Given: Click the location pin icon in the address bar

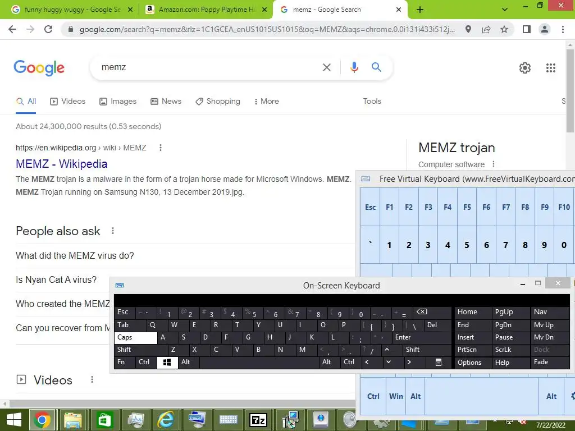Looking at the screenshot, I should point(468,29).
